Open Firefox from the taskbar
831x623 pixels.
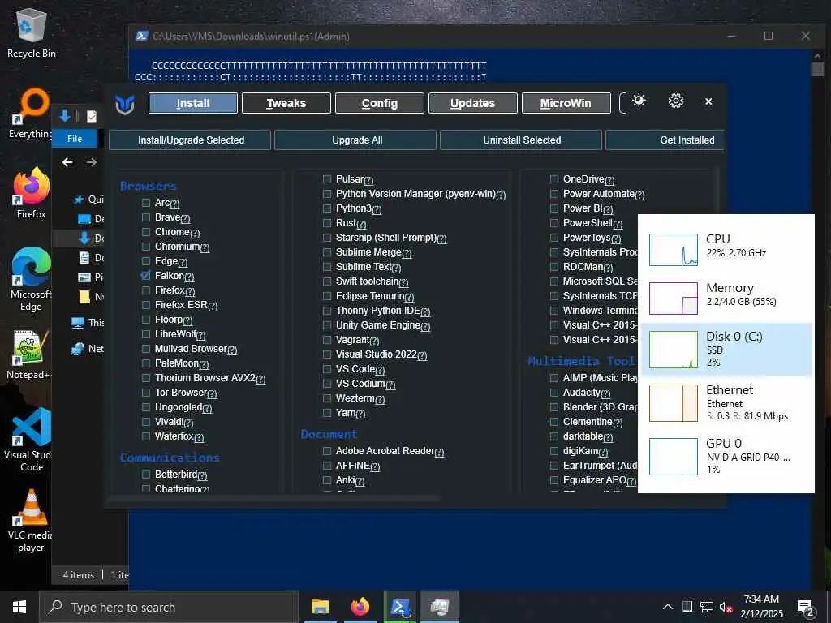pos(360,607)
